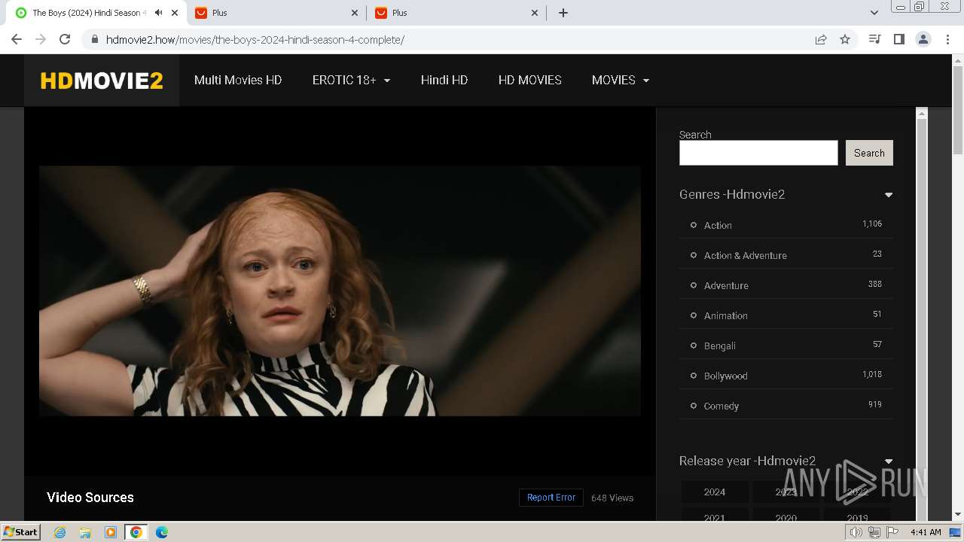Open the tab search dropdown
Screen dimensions: 964x542
pyautogui.click(x=874, y=13)
